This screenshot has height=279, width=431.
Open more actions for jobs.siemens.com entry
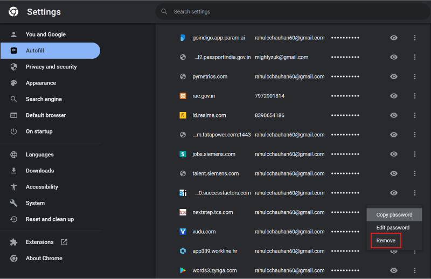[x=414, y=154]
